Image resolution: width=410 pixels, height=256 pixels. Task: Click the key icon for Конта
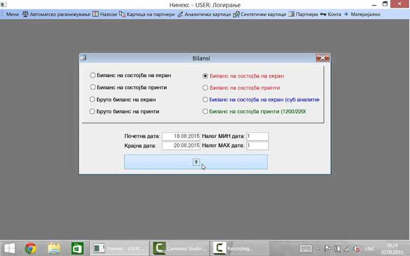tap(323, 14)
